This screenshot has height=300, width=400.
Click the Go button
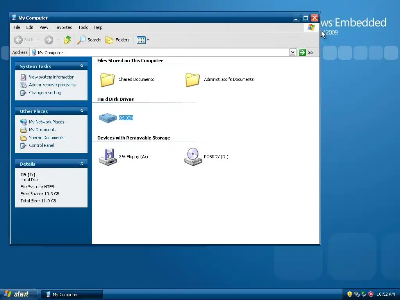pos(306,52)
